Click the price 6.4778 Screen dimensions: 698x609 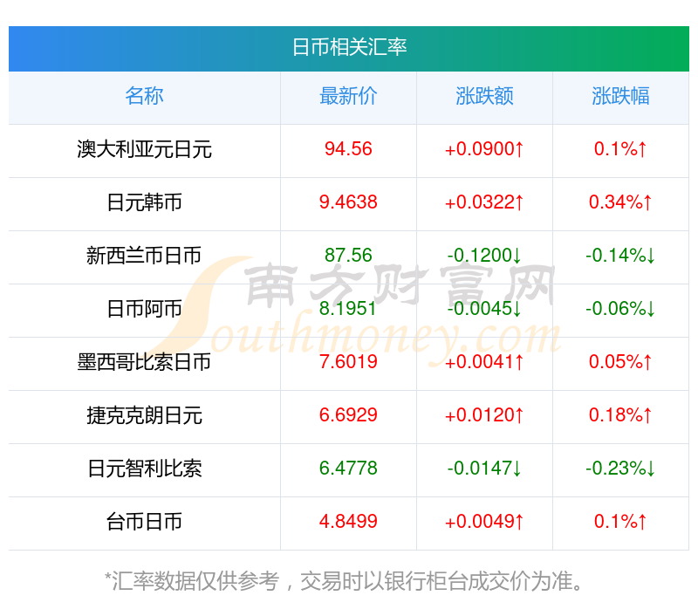pyautogui.click(x=348, y=469)
